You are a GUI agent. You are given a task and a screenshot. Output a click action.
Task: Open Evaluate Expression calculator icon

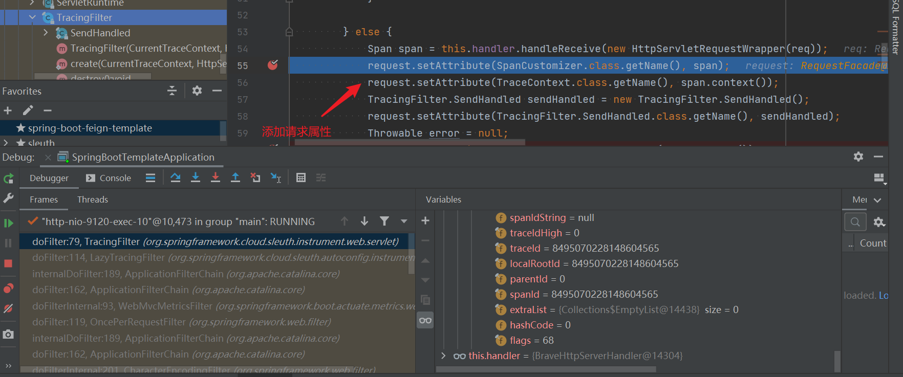pyautogui.click(x=301, y=178)
